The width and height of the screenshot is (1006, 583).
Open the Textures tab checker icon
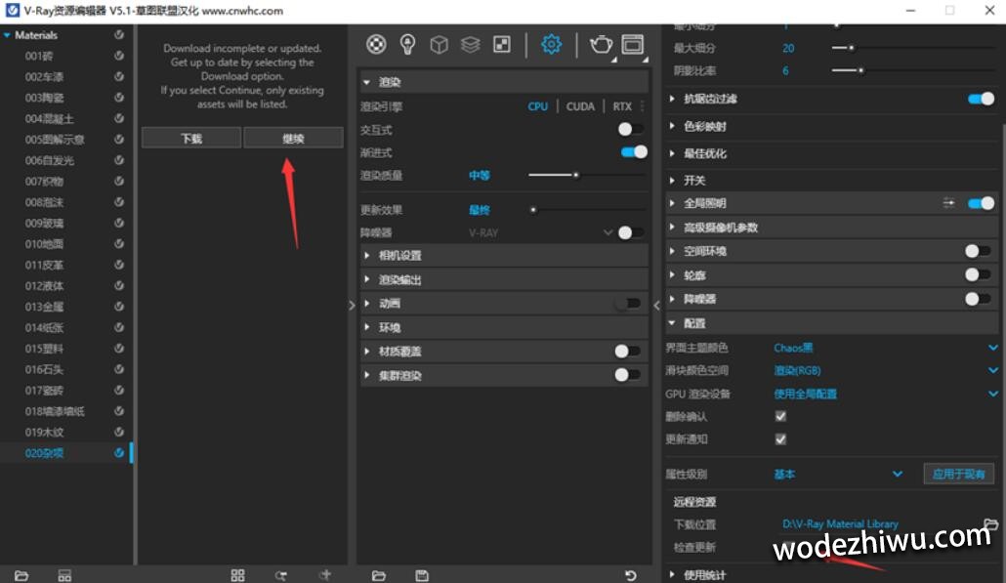tap(502, 44)
